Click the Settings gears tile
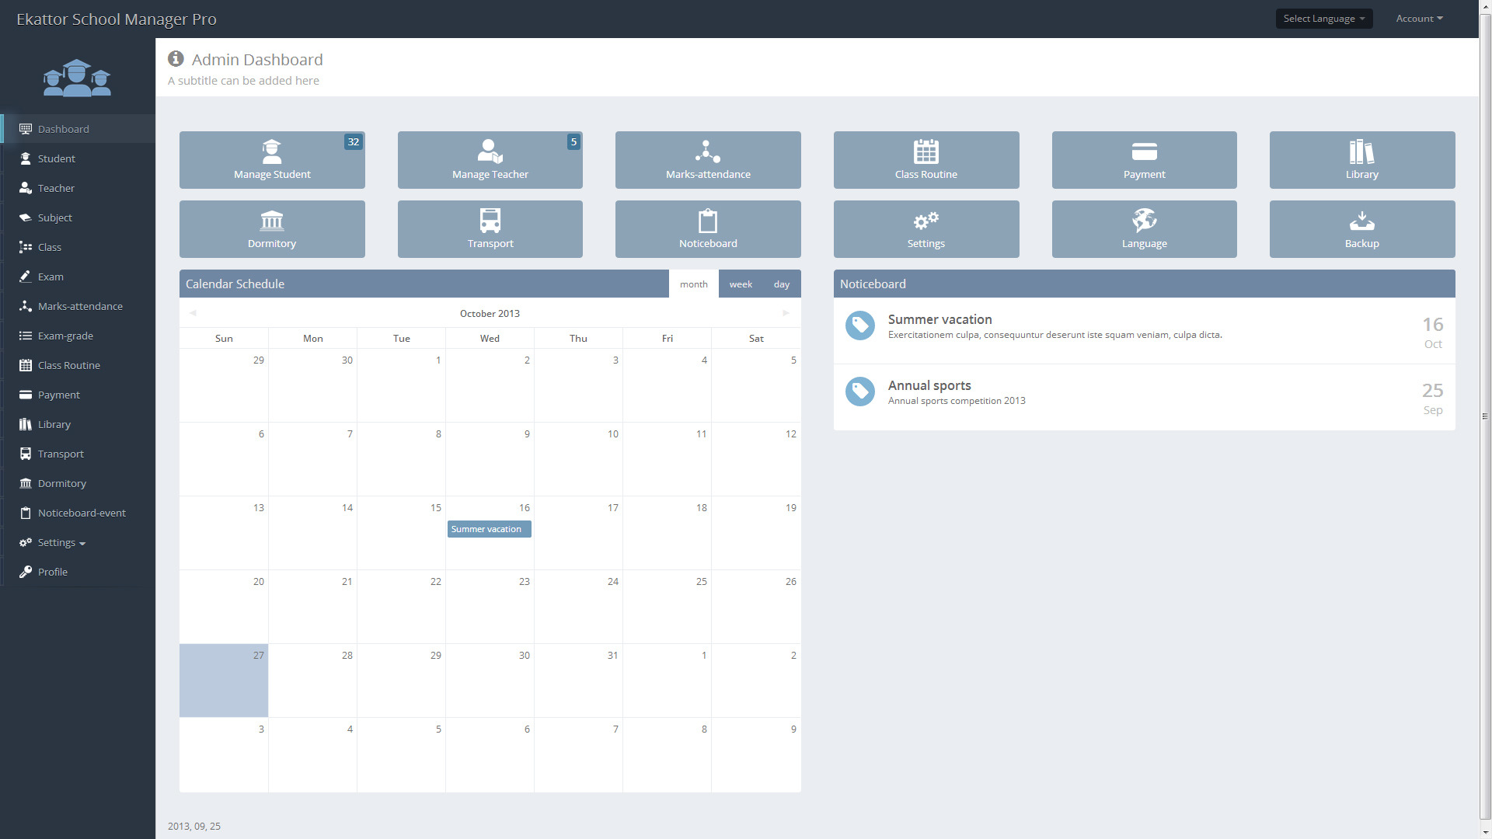This screenshot has height=839, width=1492. tap(926, 229)
